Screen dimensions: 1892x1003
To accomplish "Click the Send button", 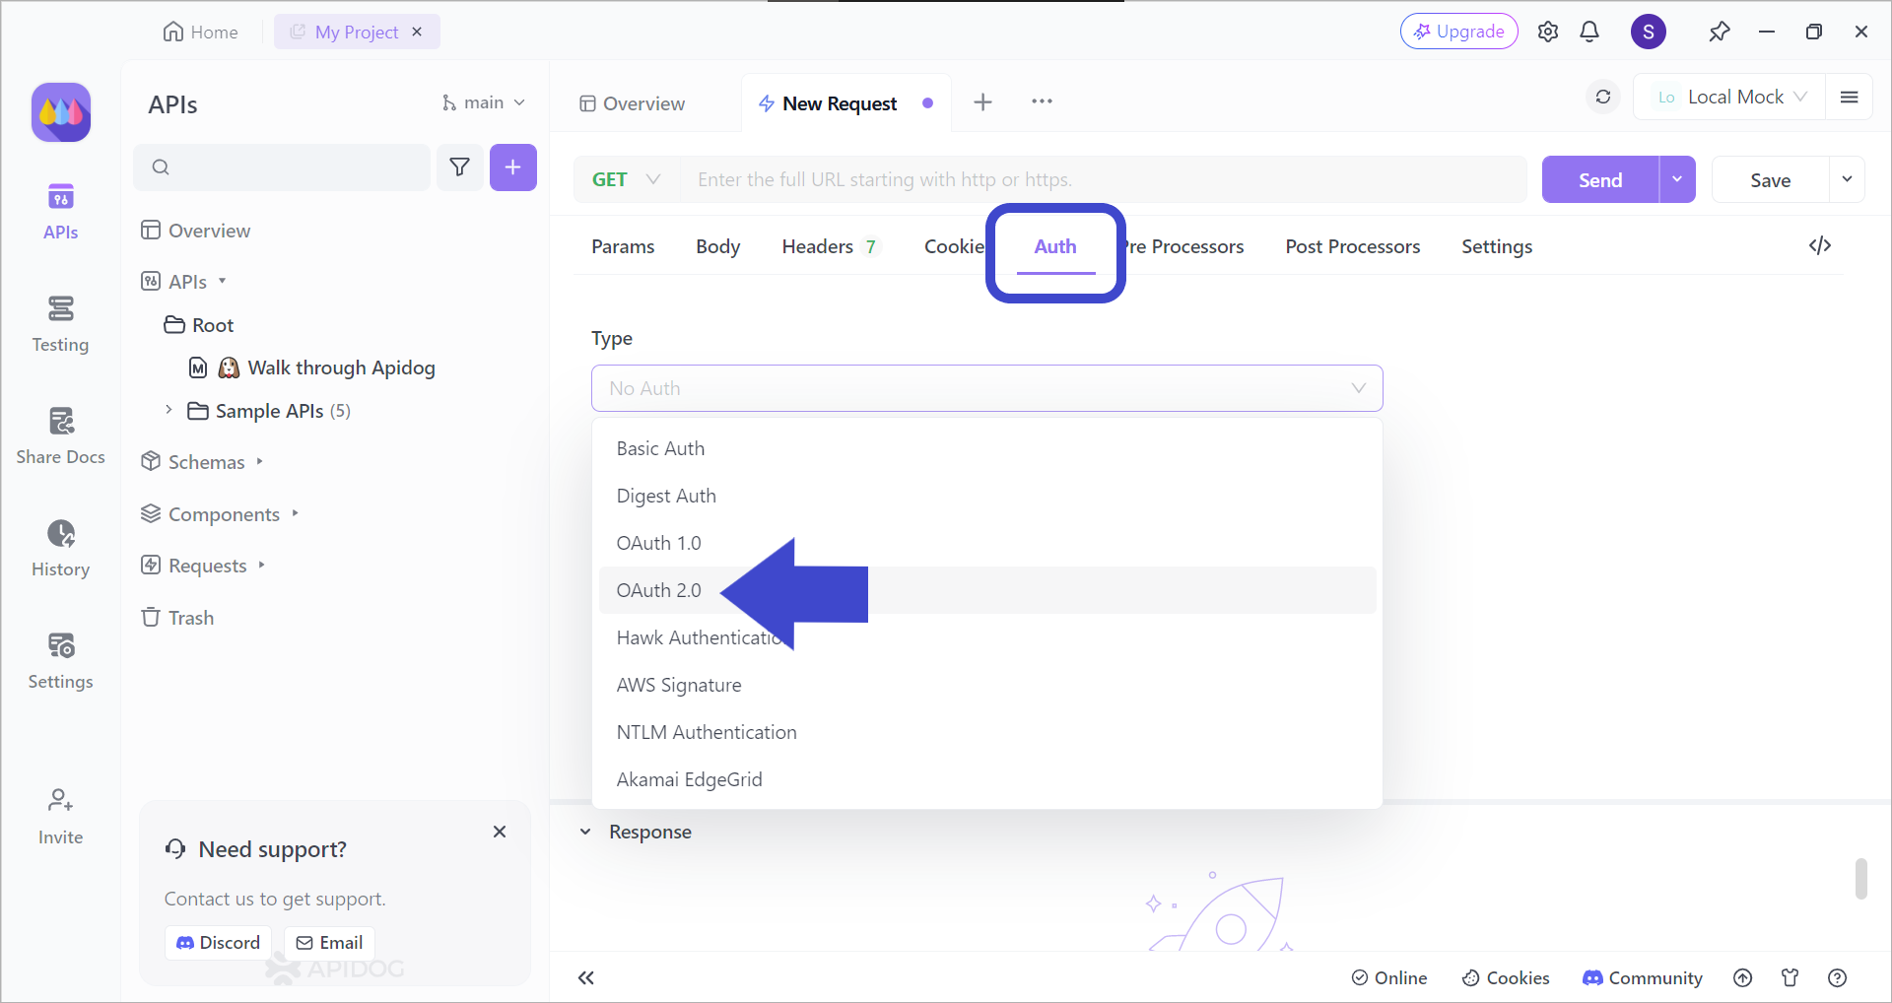I will click(x=1599, y=180).
